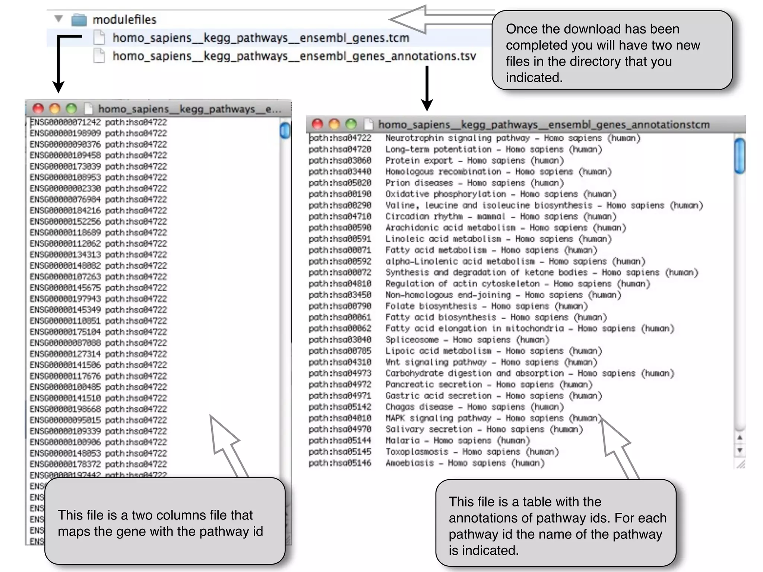Click the Linoleic acid metabolism row

point(460,239)
